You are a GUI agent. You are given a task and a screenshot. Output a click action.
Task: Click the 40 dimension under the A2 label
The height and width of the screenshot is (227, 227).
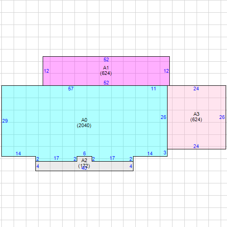coord(84,168)
